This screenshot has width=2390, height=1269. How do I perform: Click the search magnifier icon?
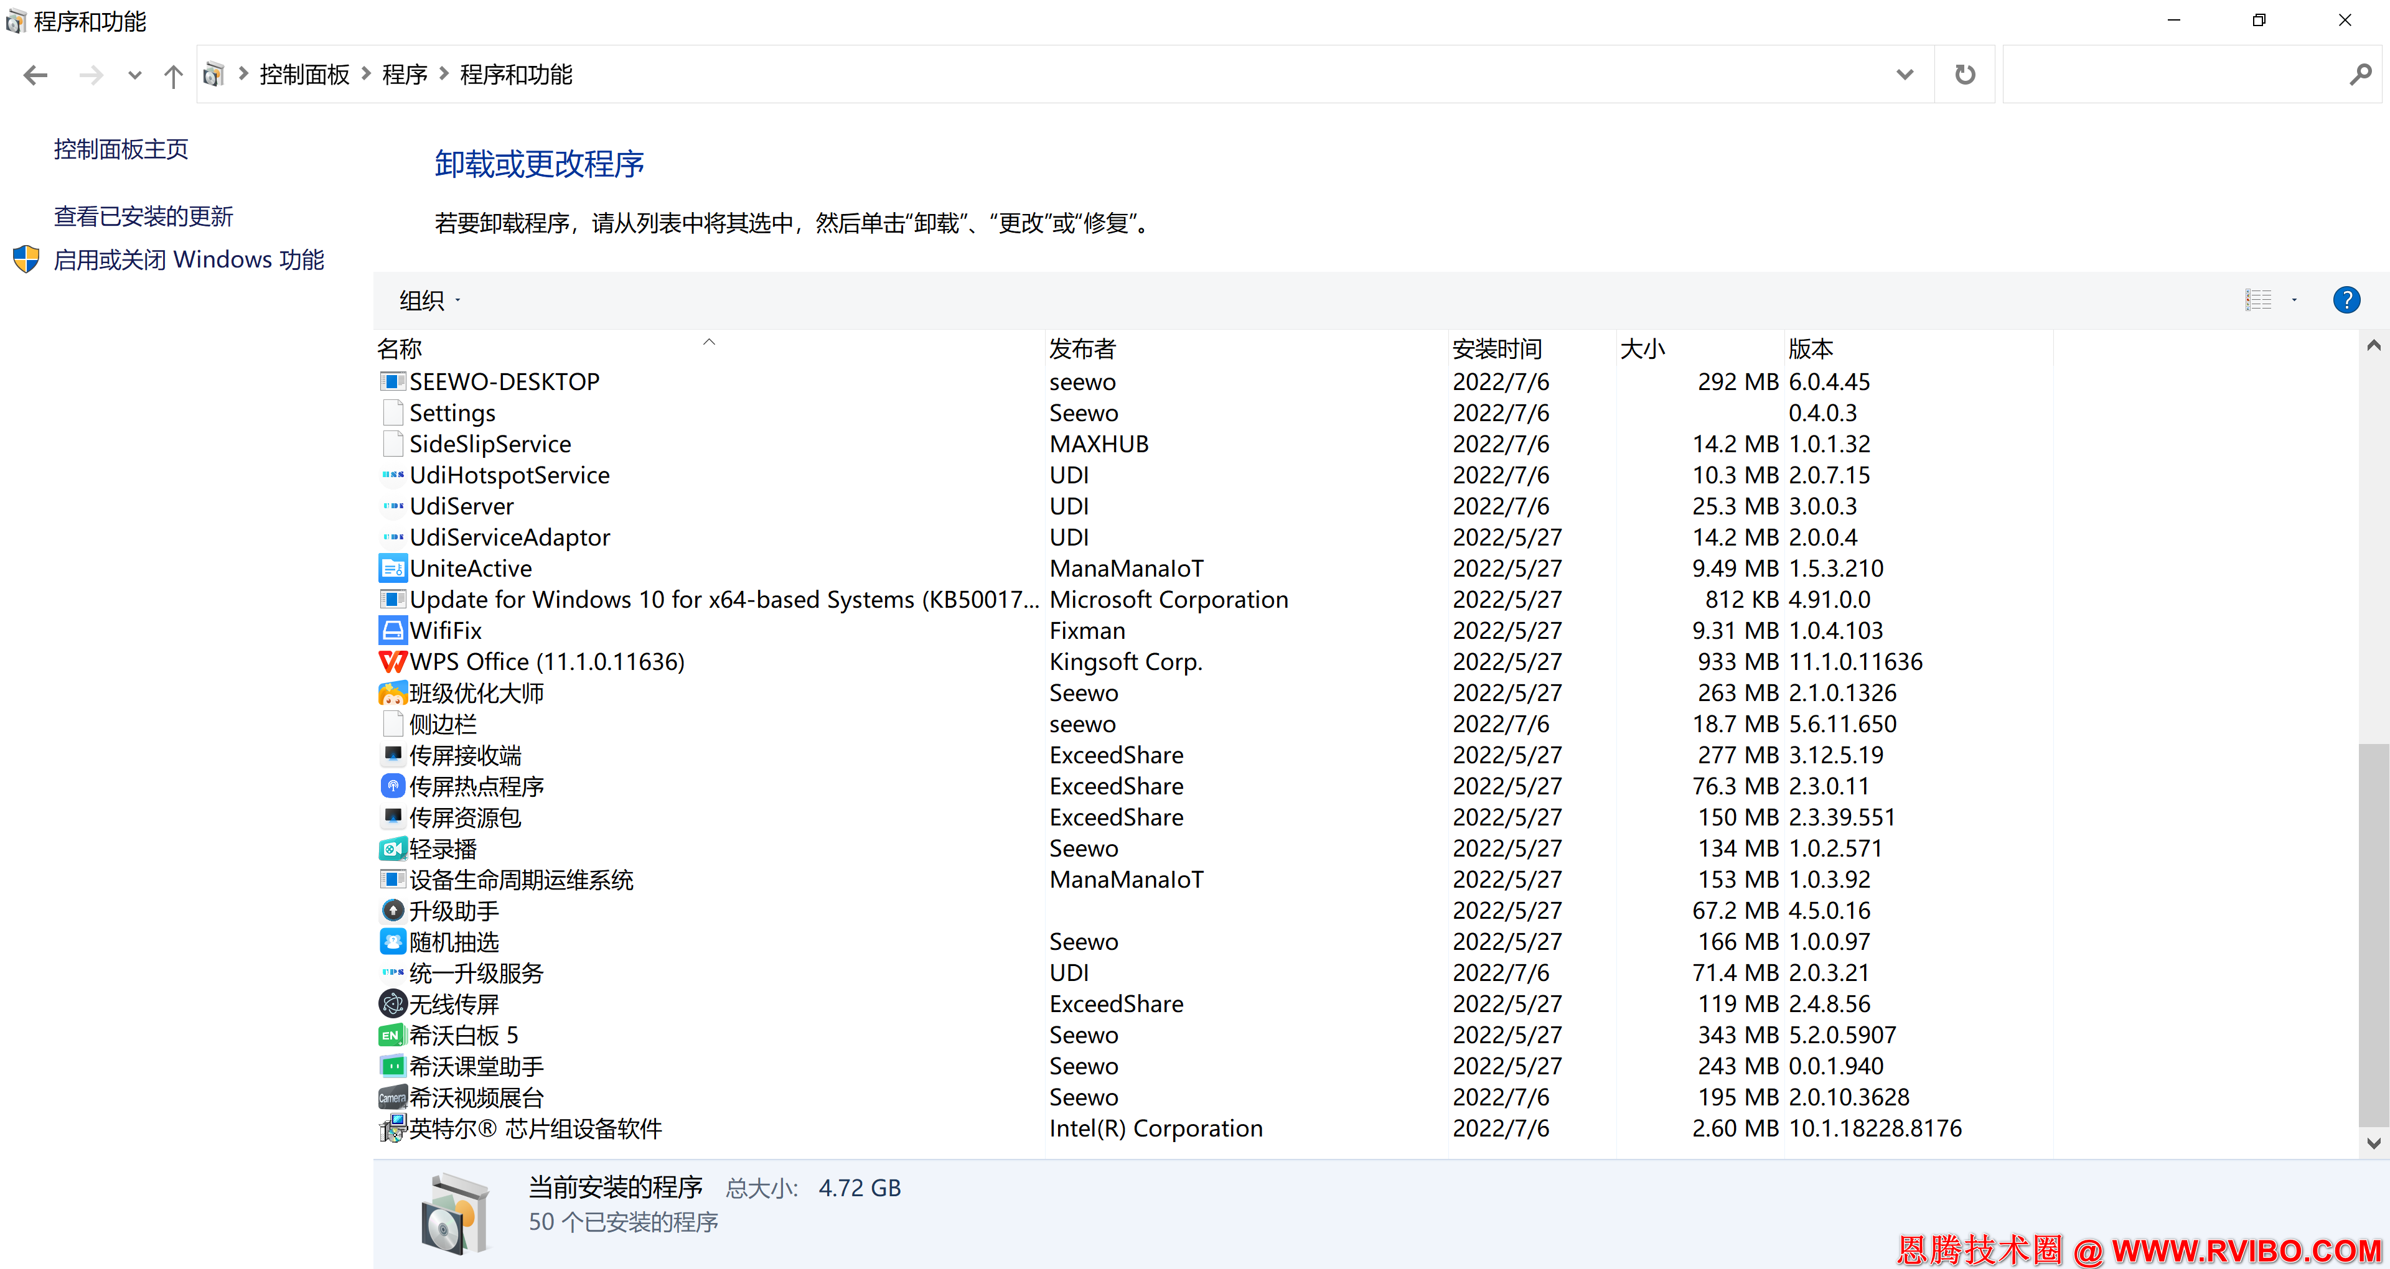[2360, 74]
